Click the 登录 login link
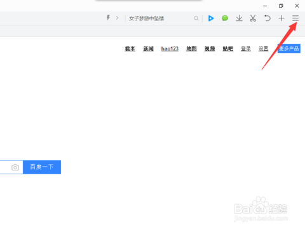 point(246,49)
